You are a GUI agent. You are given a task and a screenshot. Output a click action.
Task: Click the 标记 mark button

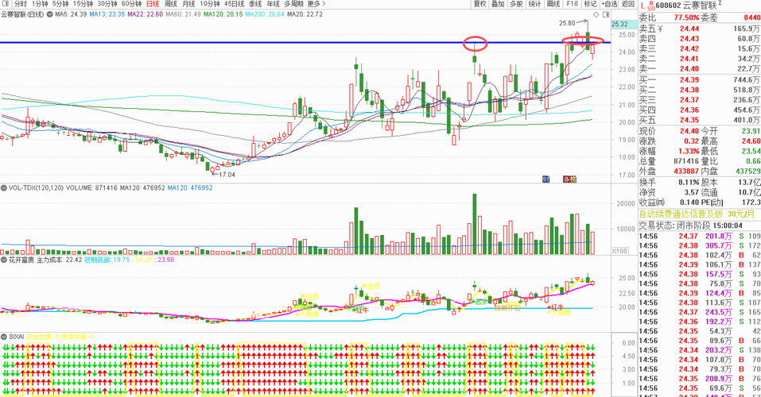590,4
